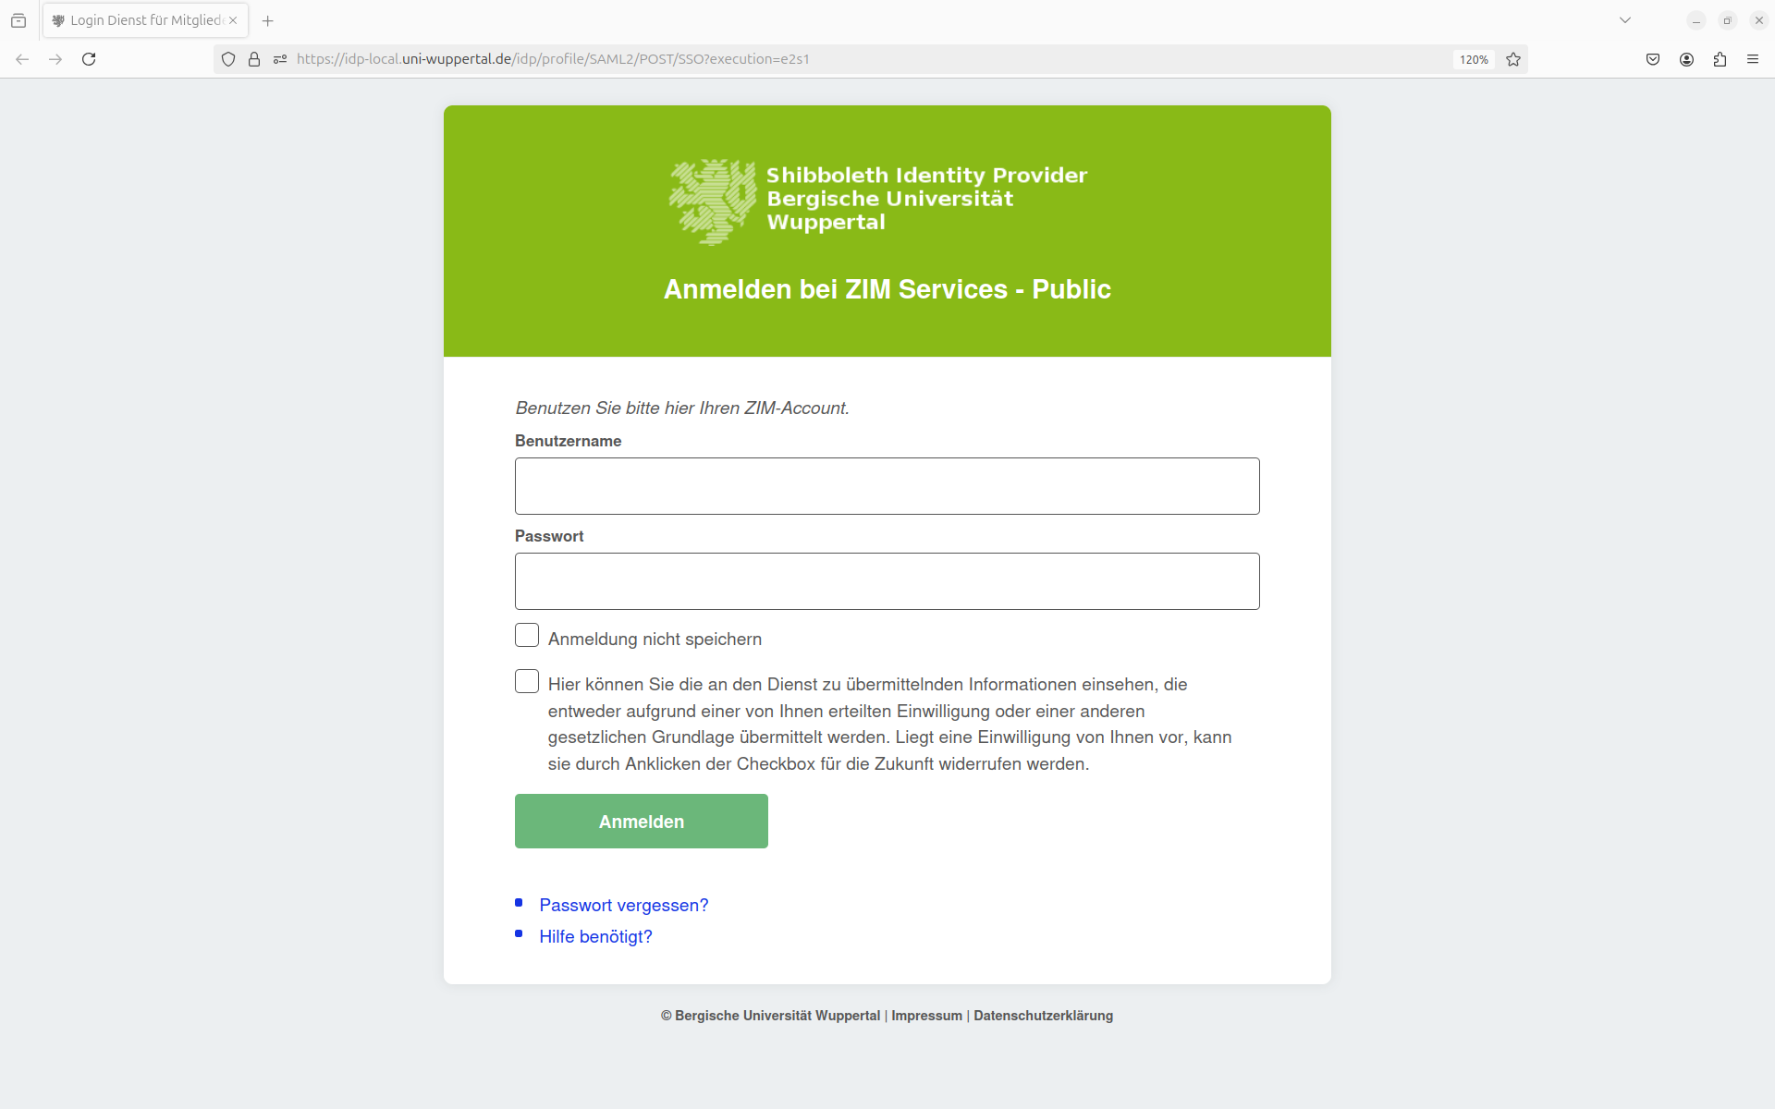
Task: Click the 'Anmelden' submit button
Action: coord(641,822)
